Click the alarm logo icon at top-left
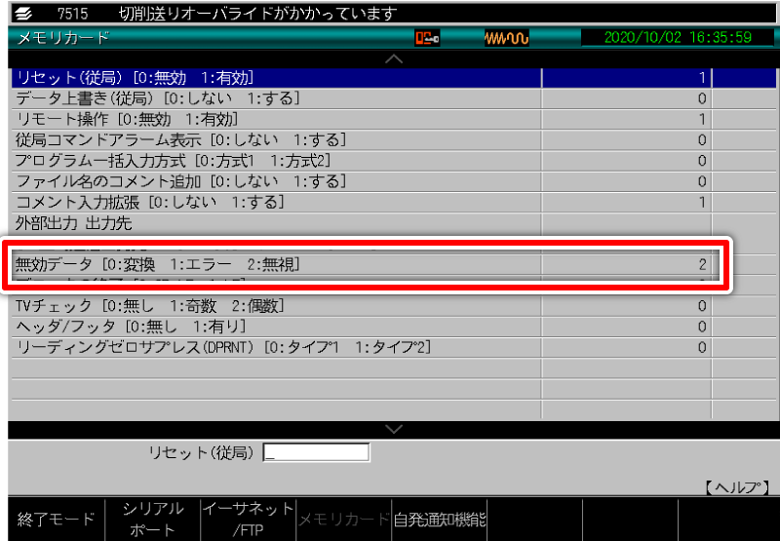The height and width of the screenshot is (541, 780). (21, 13)
